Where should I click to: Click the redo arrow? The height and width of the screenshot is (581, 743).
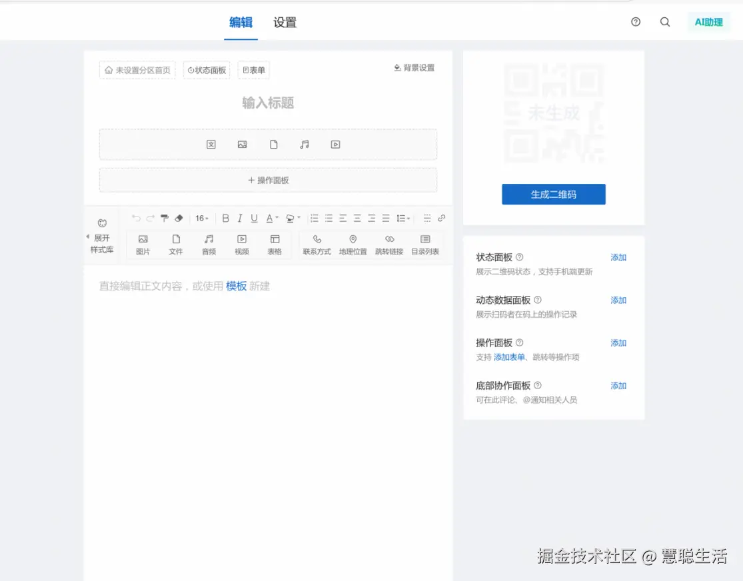click(150, 218)
